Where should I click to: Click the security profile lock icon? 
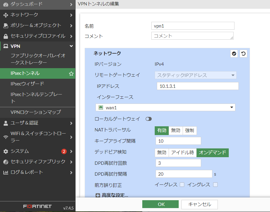pyautogui.click(x=6, y=36)
